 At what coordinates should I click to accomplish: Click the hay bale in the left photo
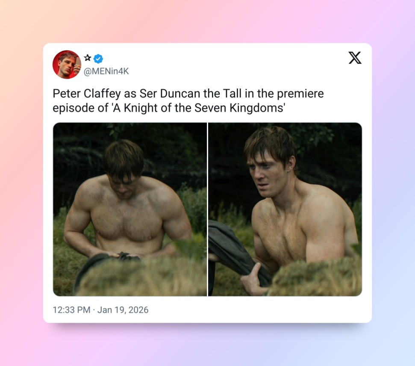pos(140,277)
